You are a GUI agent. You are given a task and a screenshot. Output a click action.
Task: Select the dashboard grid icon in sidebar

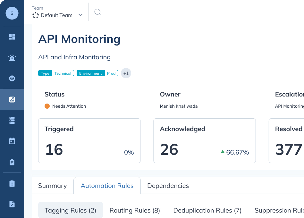(x=12, y=37)
